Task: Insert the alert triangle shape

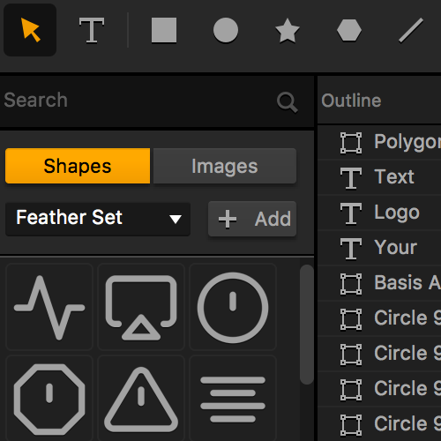Action: [141, 399]
